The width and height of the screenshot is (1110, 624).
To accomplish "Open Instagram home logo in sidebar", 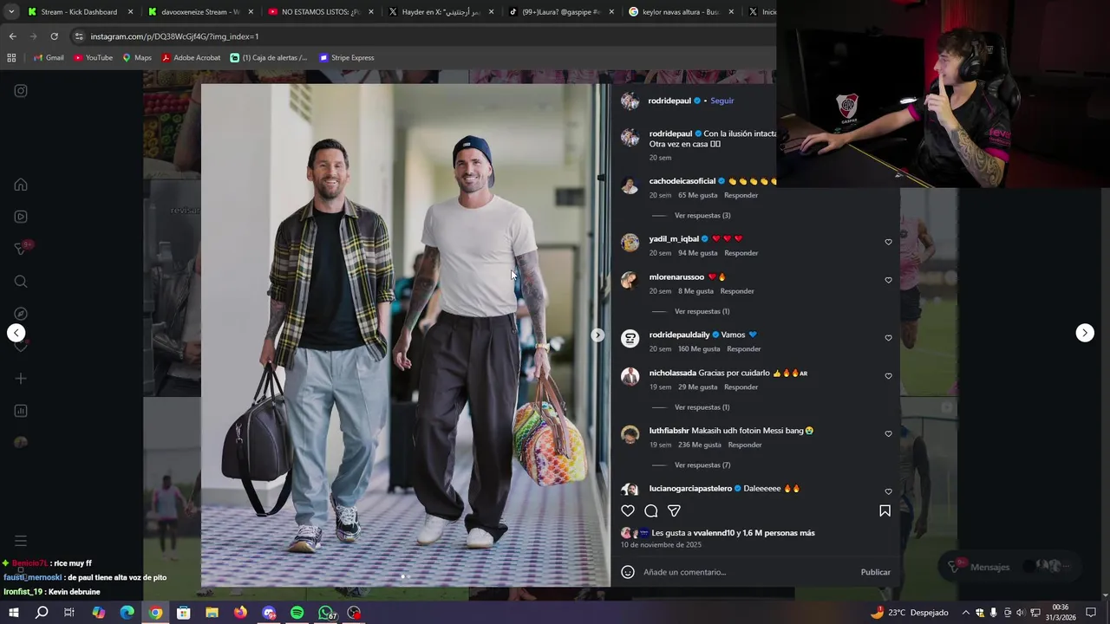I will tap(21, 91).
